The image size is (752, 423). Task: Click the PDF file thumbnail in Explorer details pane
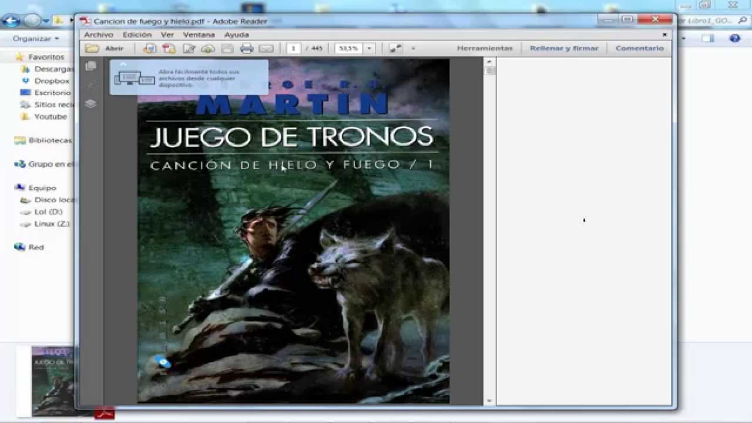[53, 380]
